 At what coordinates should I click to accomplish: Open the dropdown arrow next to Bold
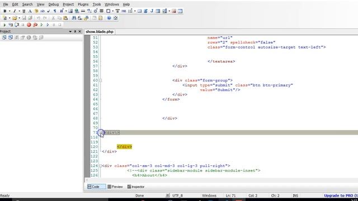coord(10,11)
